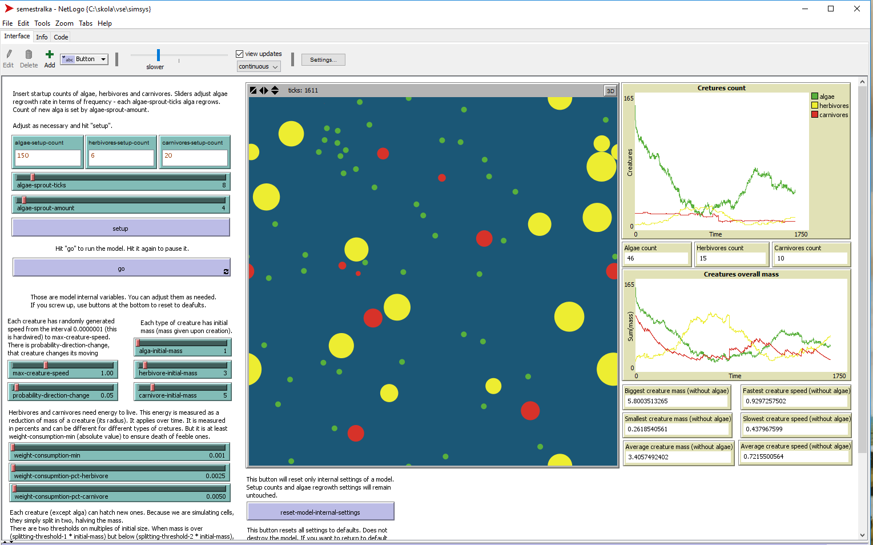This screenshot has height=545, width=873.
Task: Switch to the Code tab
Action: tap(61, 36)
